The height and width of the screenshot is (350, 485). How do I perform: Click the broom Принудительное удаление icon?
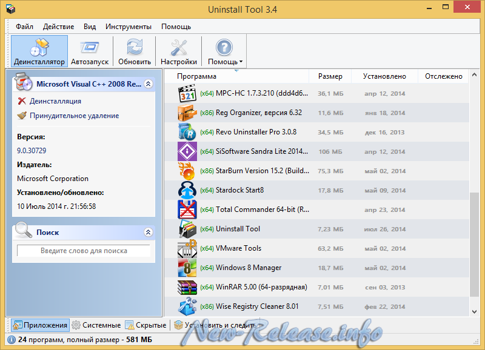(22, 116)
